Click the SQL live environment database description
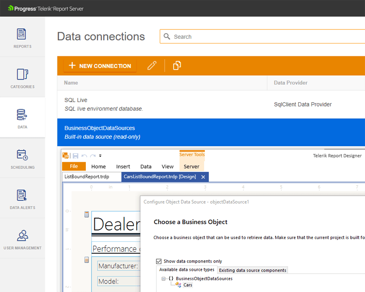The height and width of the screenshot is (292, 365). (x=104, y=109)
